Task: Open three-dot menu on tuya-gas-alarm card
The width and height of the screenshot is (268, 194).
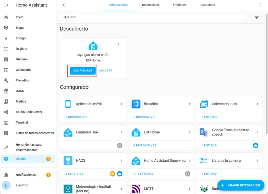Action: [119, 45]
